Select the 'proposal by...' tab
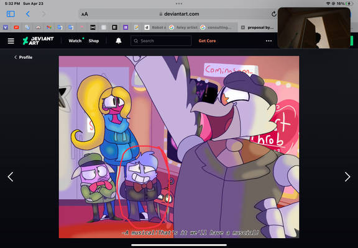 tap(257, 27)
